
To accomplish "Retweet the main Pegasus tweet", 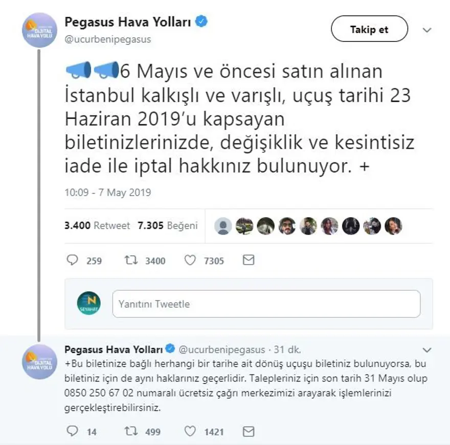I will [x=131, y=261].
